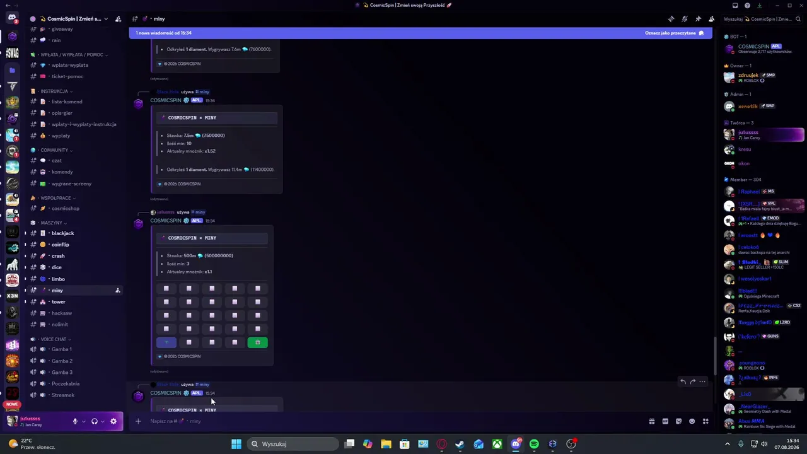Click the green download update icon
The width and height of the screenshot is (807, 454).
click(759, 6)
